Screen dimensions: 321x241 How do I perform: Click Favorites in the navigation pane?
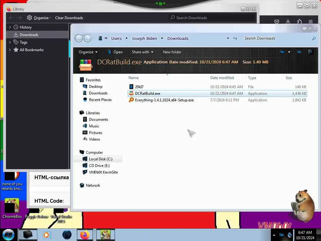(93, 80)
